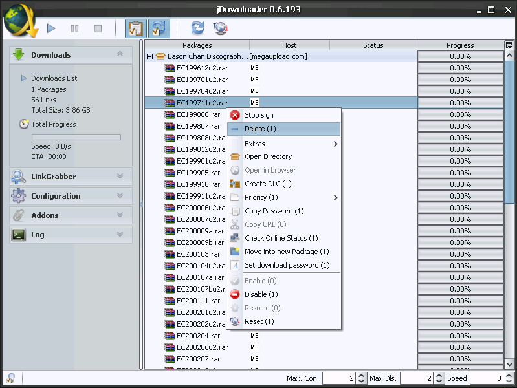Open the Extras submenu
Screen dimensions: 517x388
[283, 144]
